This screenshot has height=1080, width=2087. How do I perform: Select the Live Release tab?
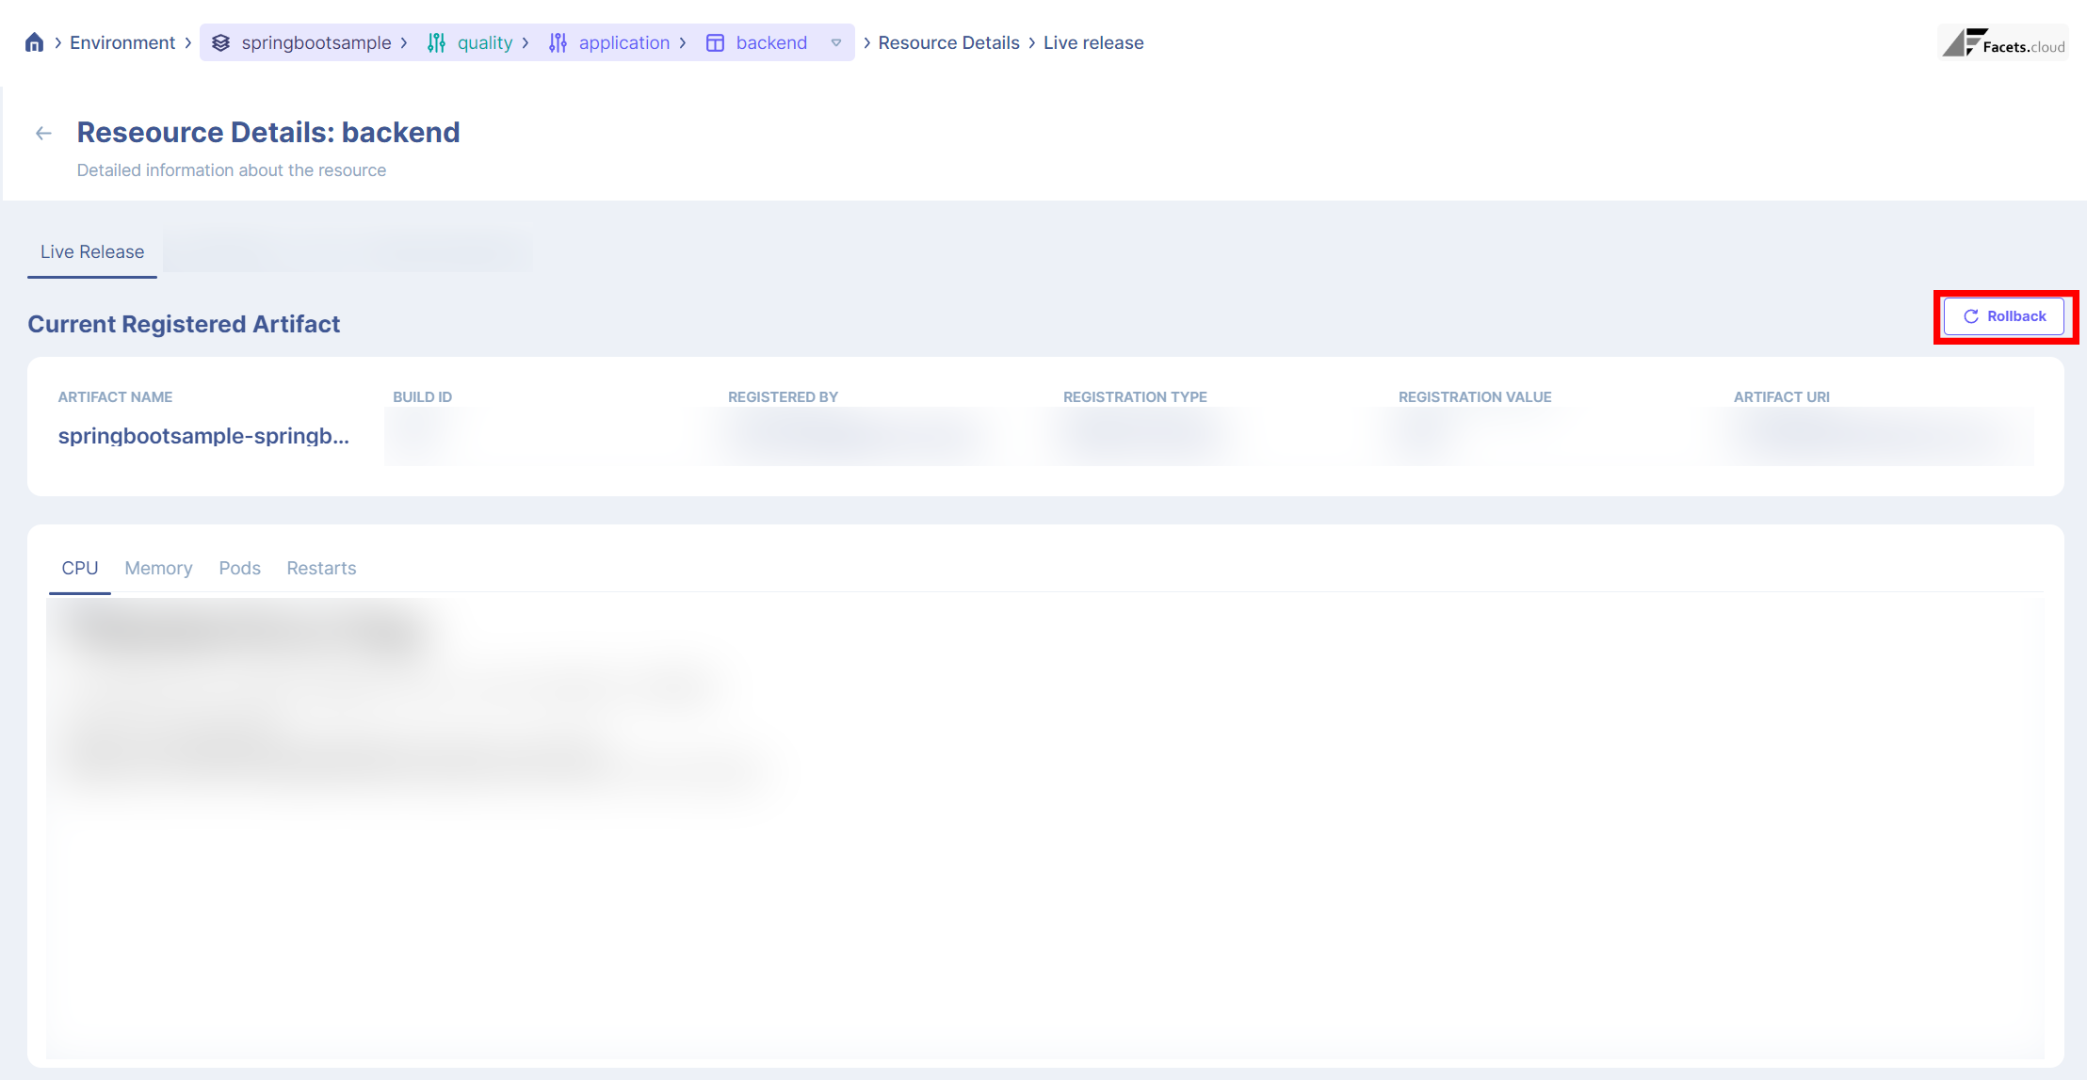coord(92,252)
